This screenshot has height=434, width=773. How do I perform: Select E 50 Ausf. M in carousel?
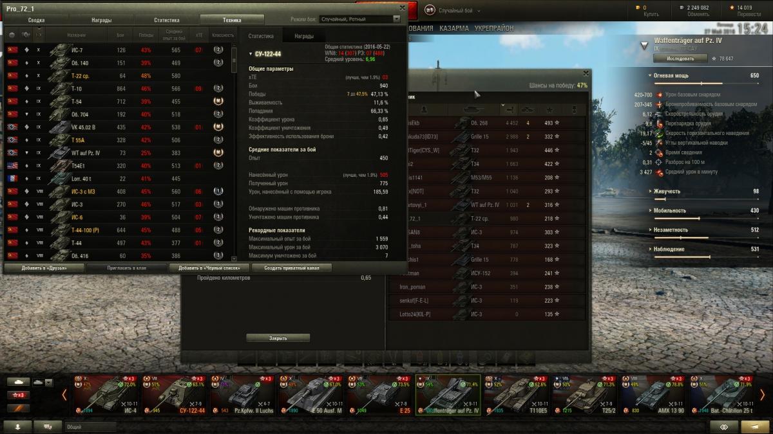tap(310, 394)
